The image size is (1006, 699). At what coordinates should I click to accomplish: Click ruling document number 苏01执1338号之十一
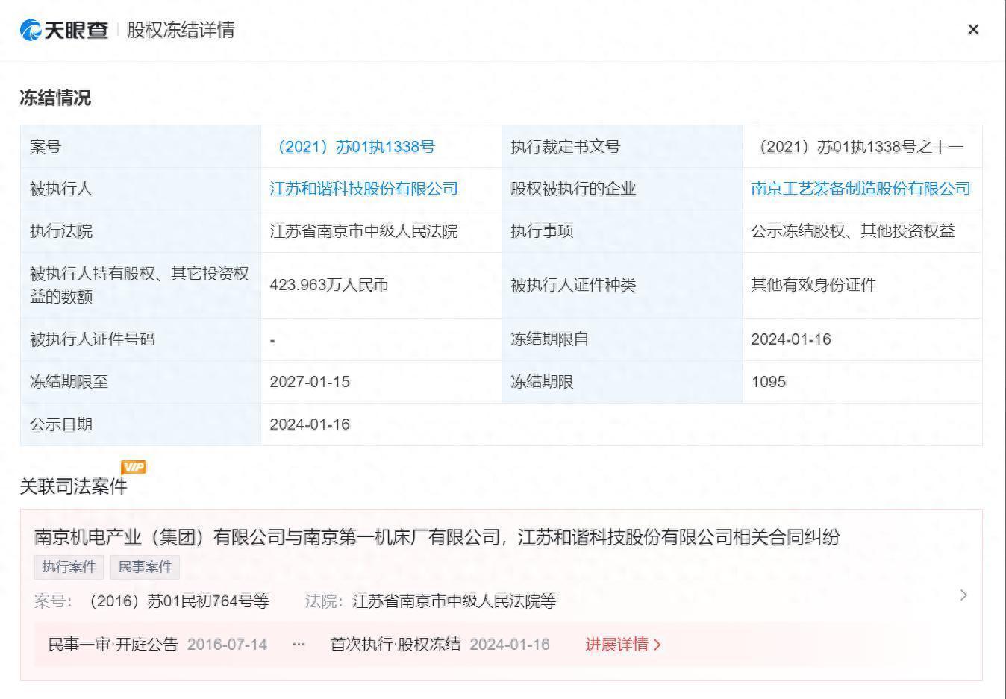[x=860, y=147]
